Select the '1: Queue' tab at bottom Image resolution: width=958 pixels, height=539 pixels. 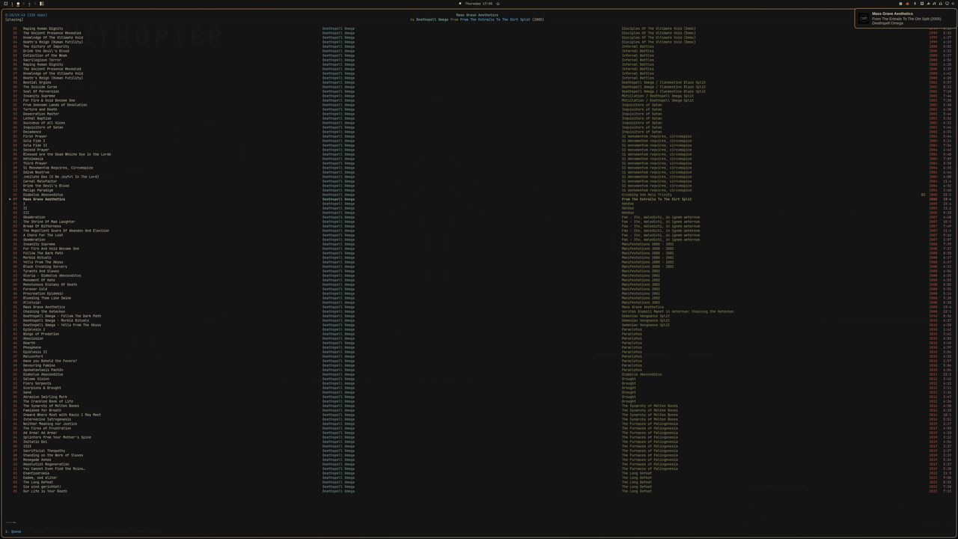[13, 532]
